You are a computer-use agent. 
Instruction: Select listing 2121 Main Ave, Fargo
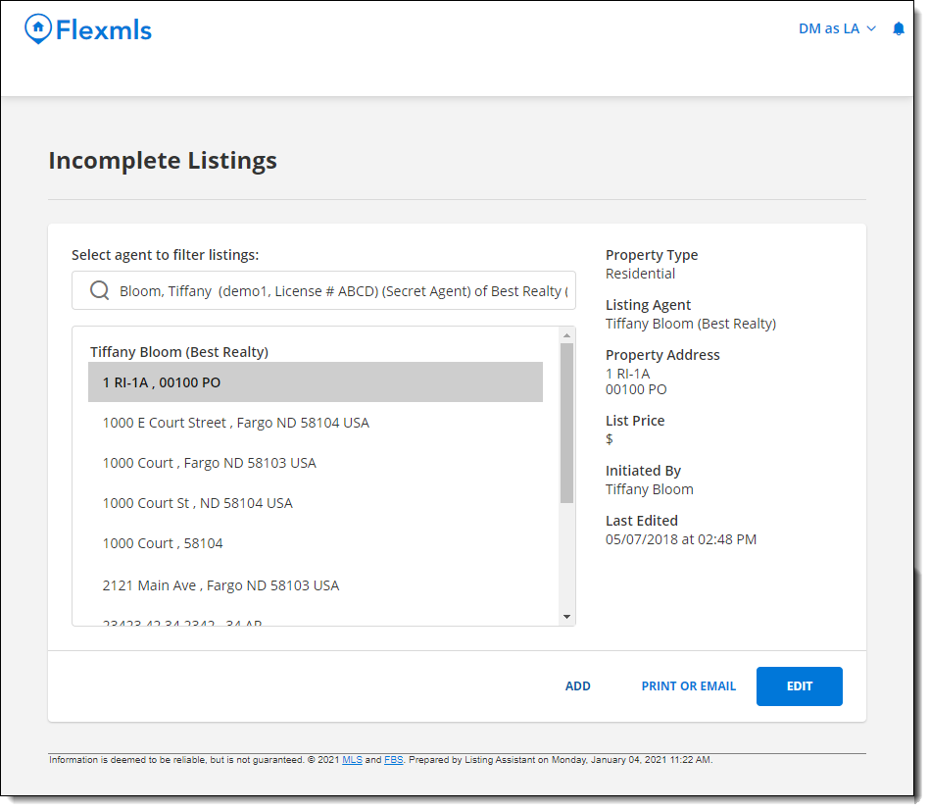(x=316, y=585)
